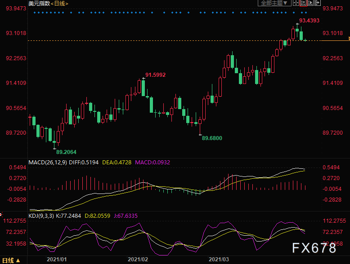Click the last blue event dot at top-right

pyautogui.click(x=306, y=13)
